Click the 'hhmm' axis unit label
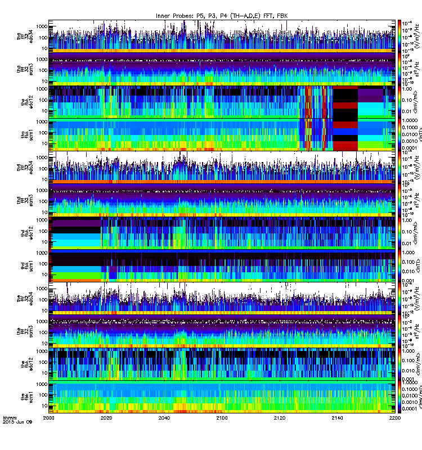Screen dimensions: 422x450 pyautogui.click(x=10, y=418)
